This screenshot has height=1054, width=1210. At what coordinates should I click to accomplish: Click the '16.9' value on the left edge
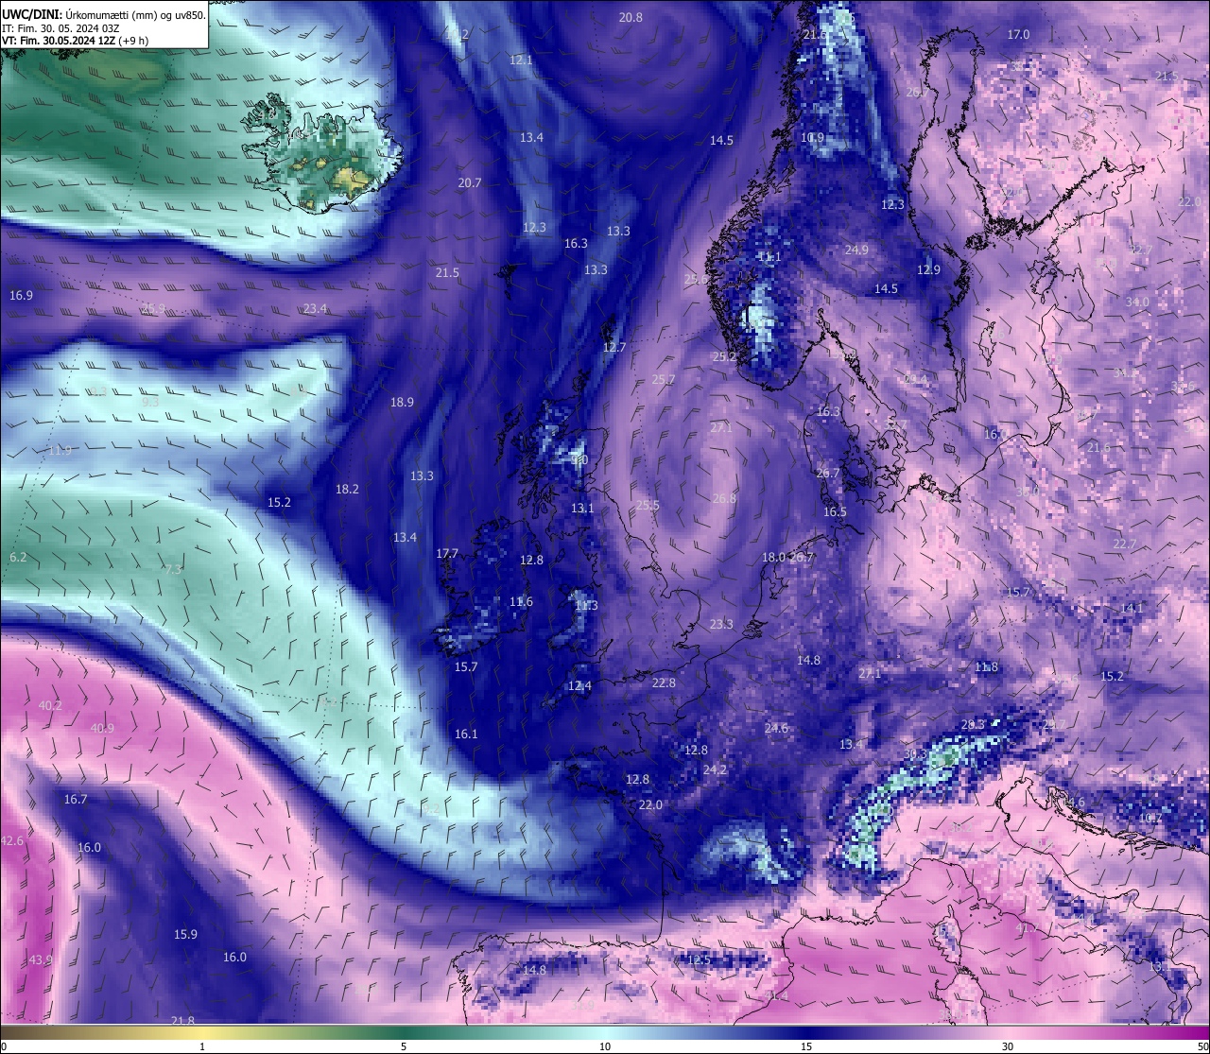[21, 296]
